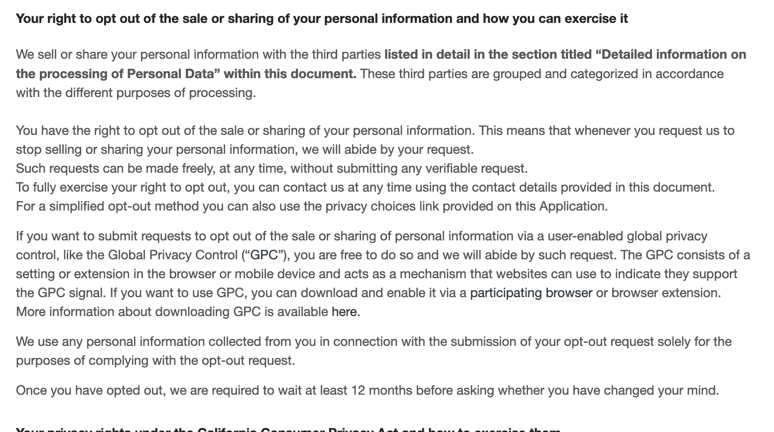Click the line "These third parties are grouped"
The width and height of the screenshot is (774, 432).
[x=541, y=74]
